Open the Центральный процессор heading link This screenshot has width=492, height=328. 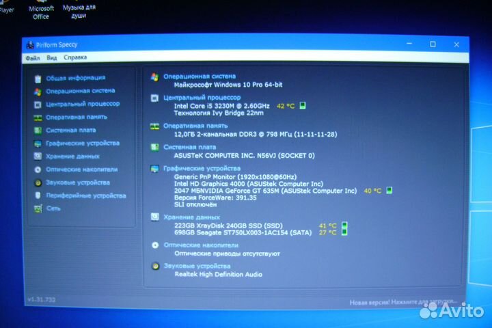coord(202,98)
